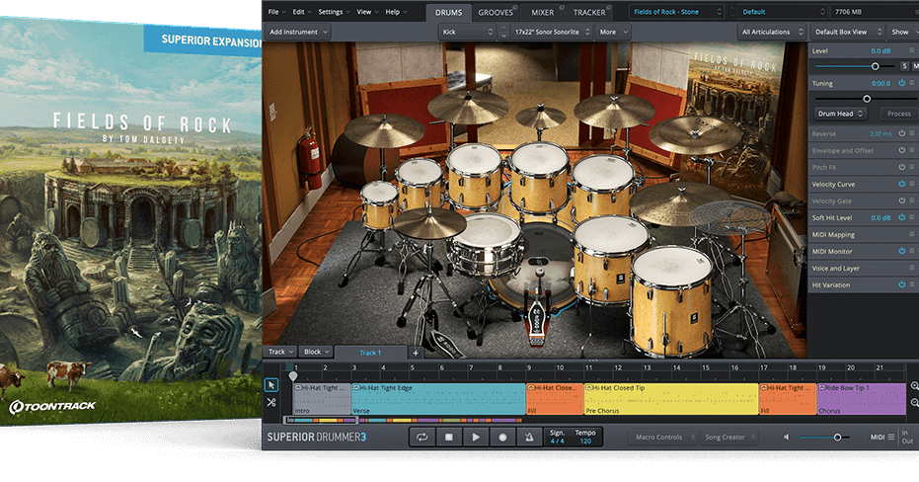Open the MIDI Monitor menu icon

tap(911, 251)
